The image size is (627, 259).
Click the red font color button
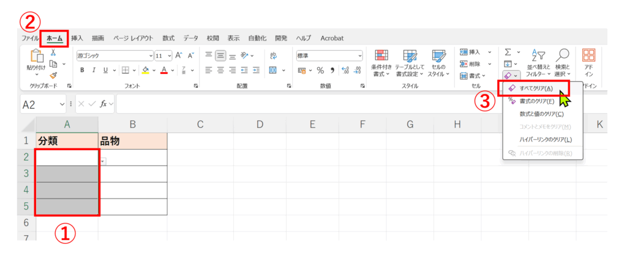[163, 70]
